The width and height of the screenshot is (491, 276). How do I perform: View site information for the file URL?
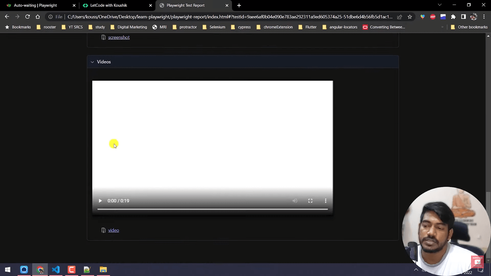51,17
